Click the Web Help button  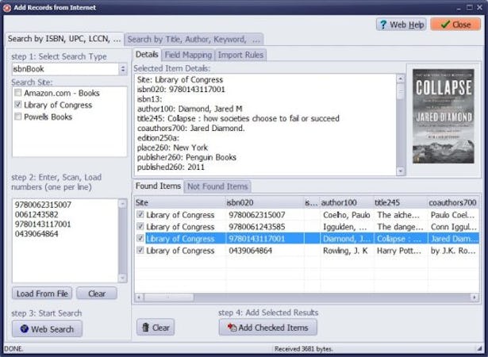tap(402, 25)
